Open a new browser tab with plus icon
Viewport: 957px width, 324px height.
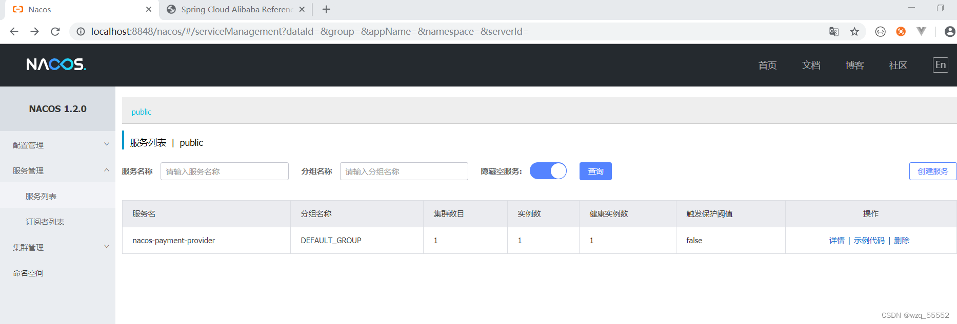(x=326, y=9)
